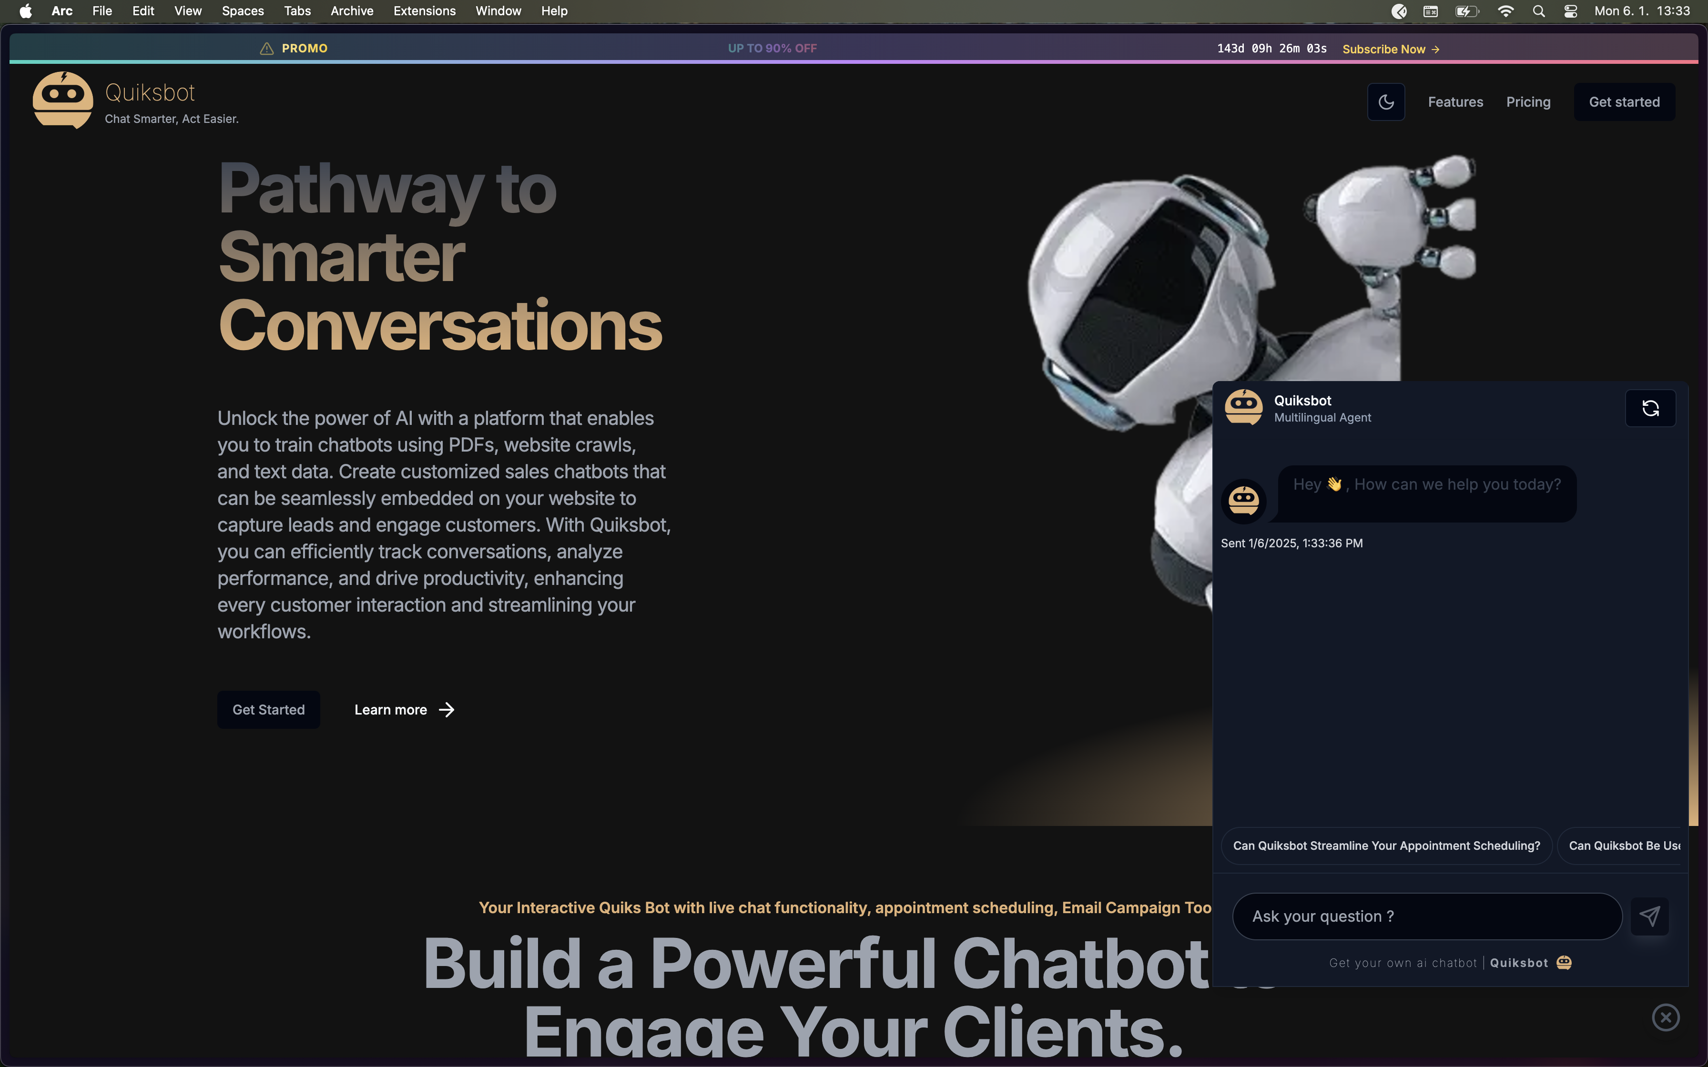Click Subscribe Now in the promo banner
Image resolution: width=1708 pixels, height=1067 pixels.
(1391, 49)
